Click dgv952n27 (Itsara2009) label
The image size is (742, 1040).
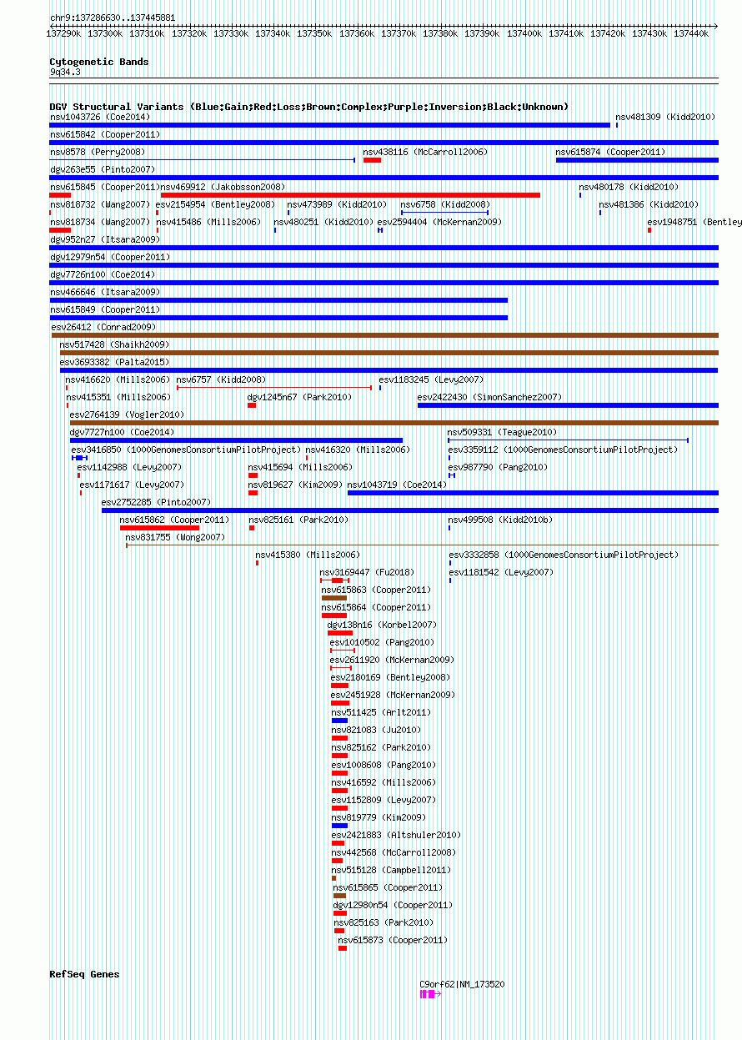104,239
